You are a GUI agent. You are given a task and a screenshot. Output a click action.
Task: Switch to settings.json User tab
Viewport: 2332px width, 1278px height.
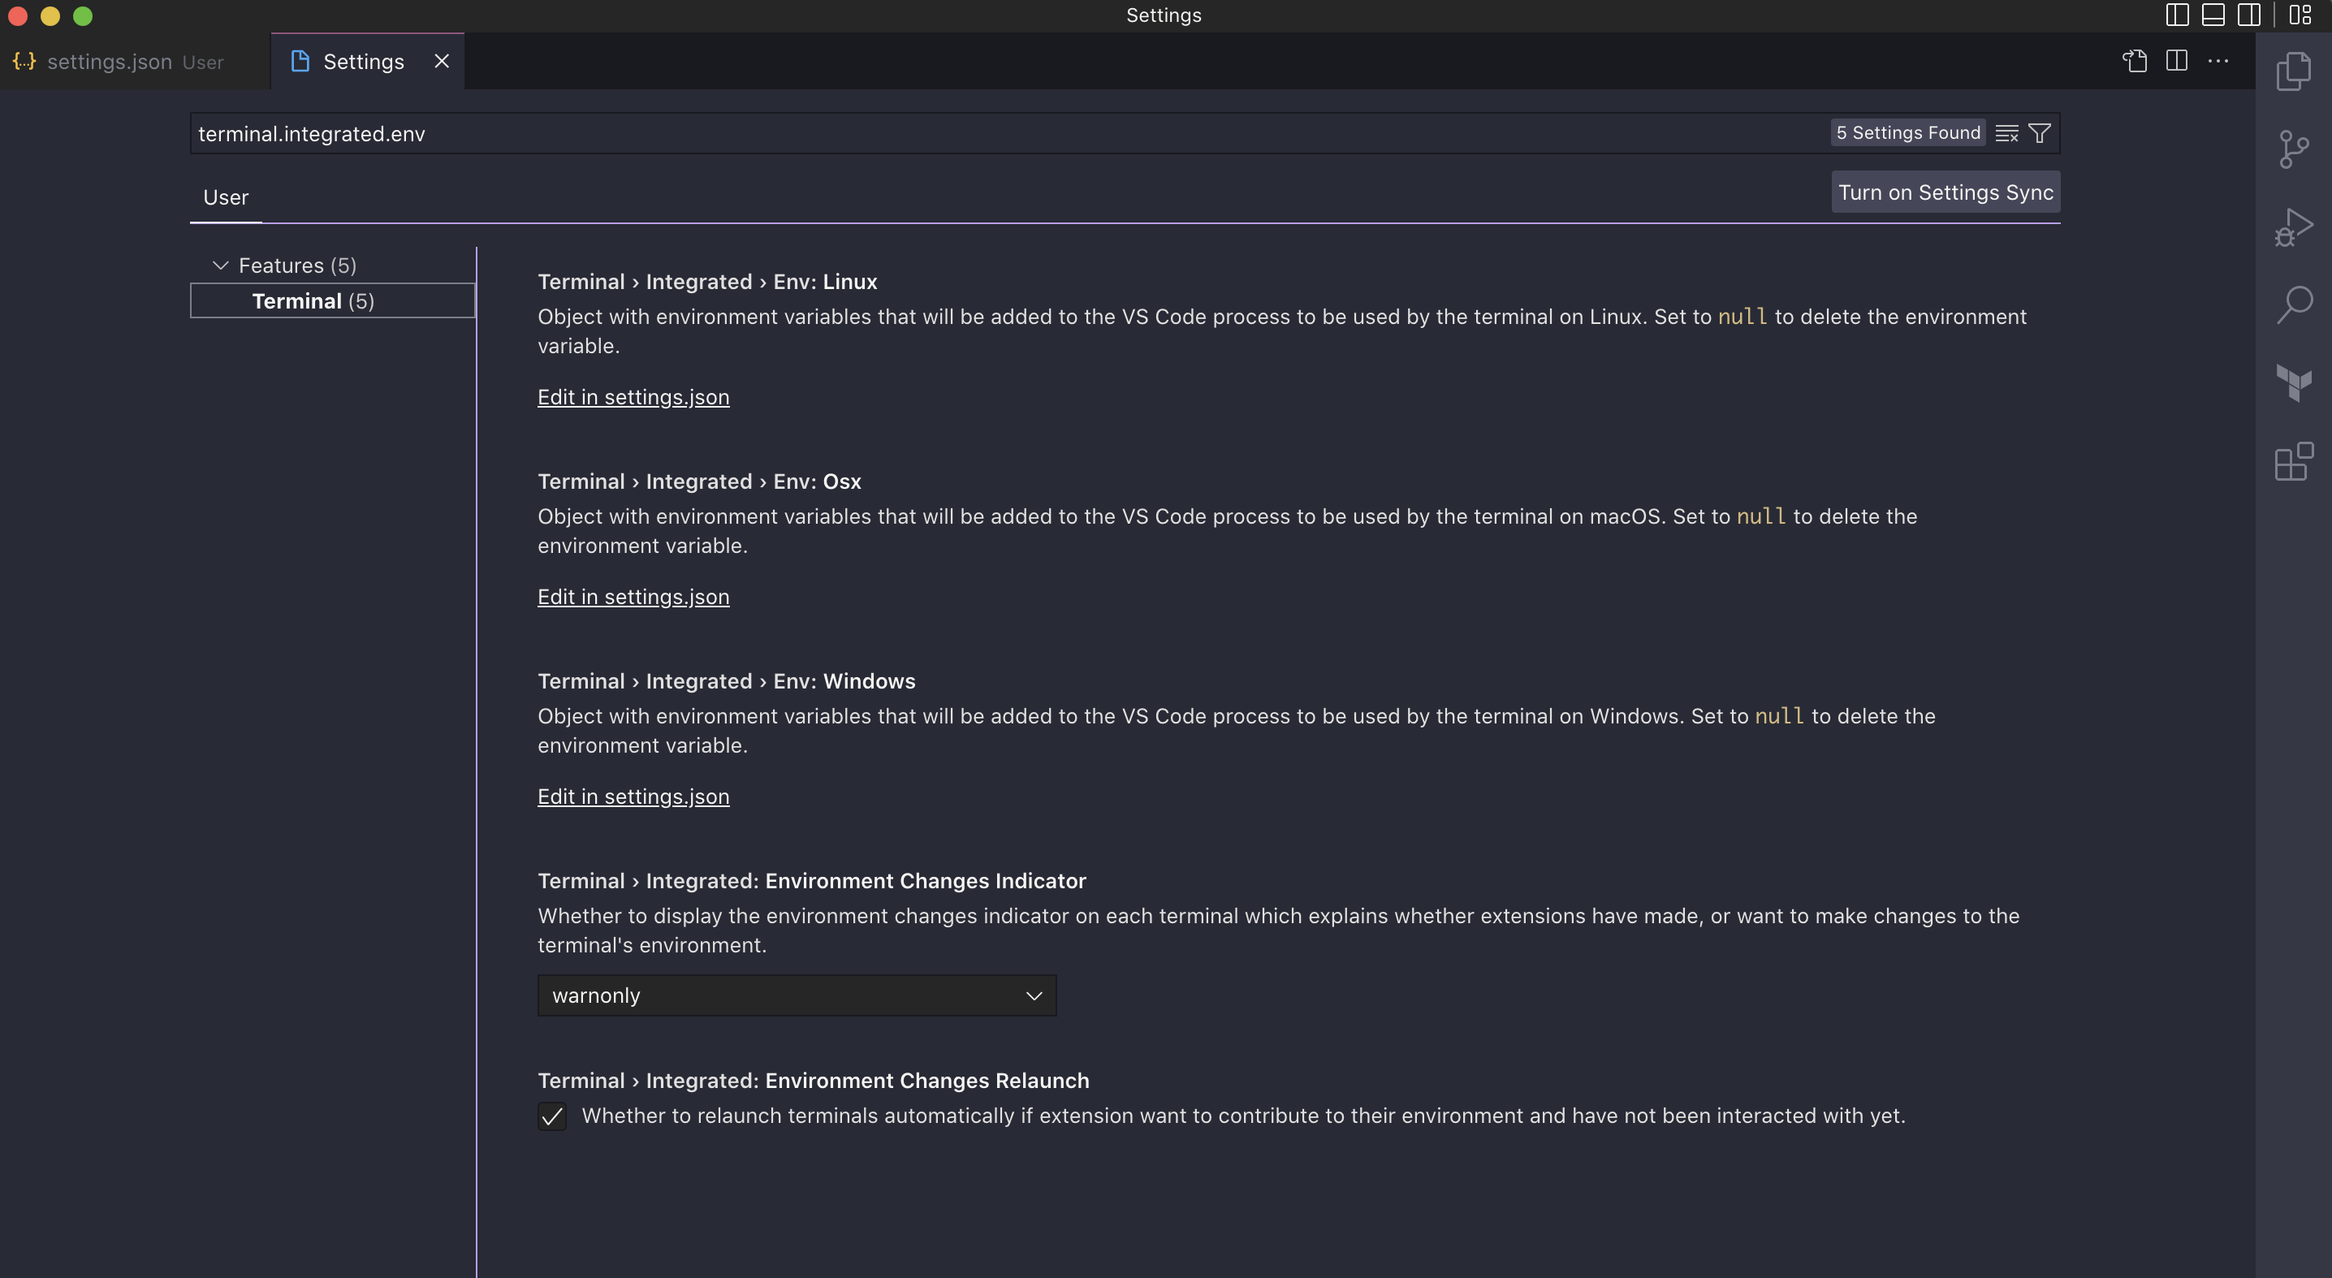(x=118, y=62)
